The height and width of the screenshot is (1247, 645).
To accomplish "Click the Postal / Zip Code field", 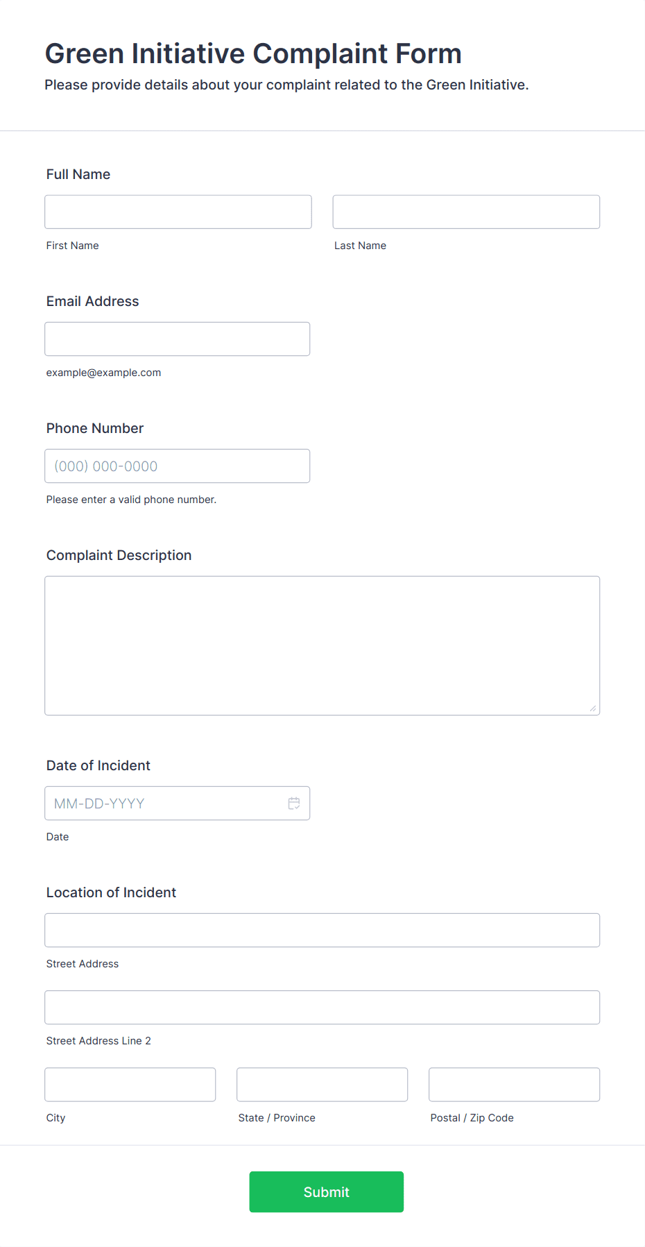I will [x=515, y=1084].
